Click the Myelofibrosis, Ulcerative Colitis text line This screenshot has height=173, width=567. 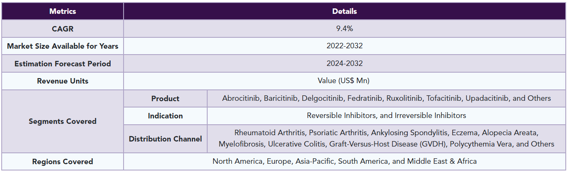386,144
